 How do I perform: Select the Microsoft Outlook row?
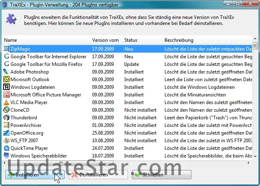tap(127, 80)
